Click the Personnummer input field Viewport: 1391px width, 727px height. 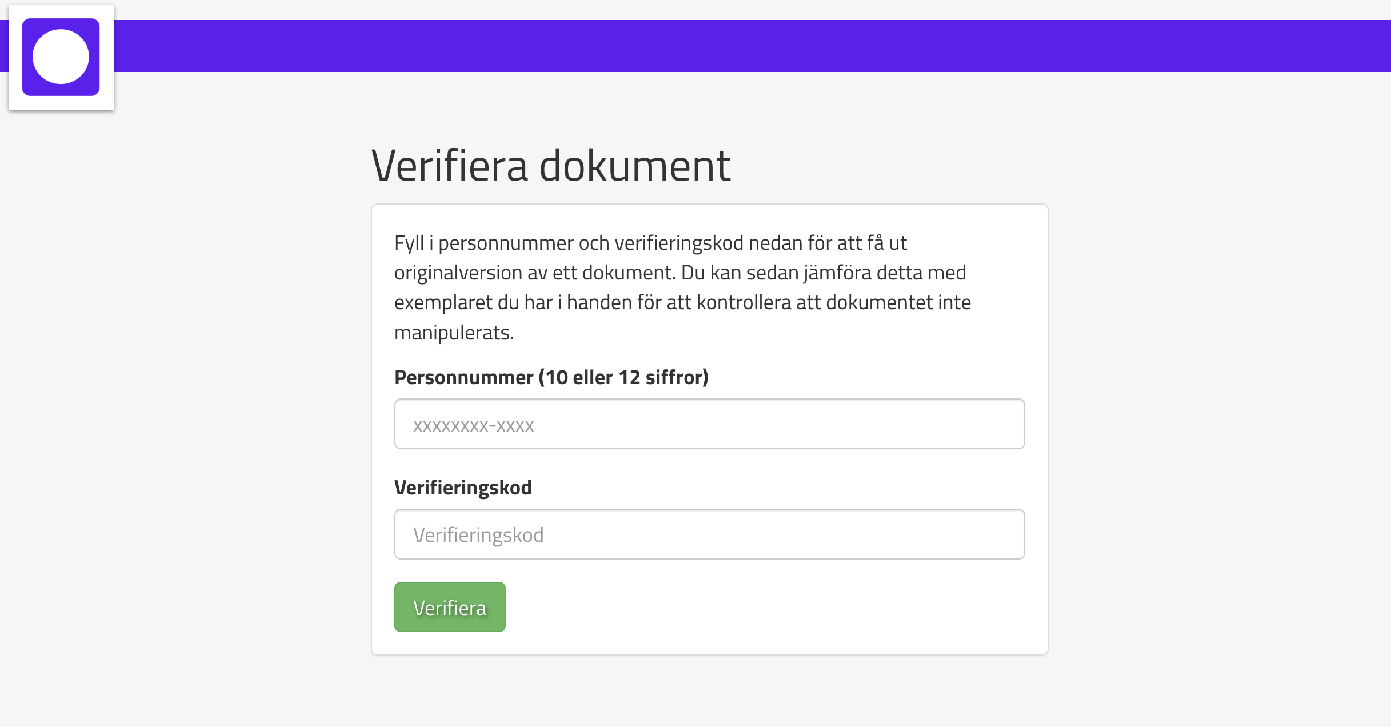click(709, 424)
